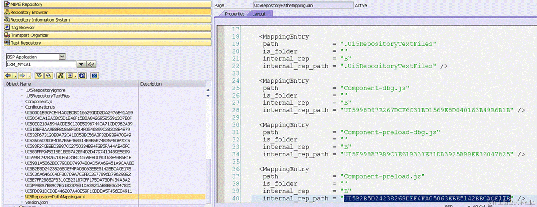The image size is (537, 207).
Task: Select version.json in the tree
Action: click(36, 202)
